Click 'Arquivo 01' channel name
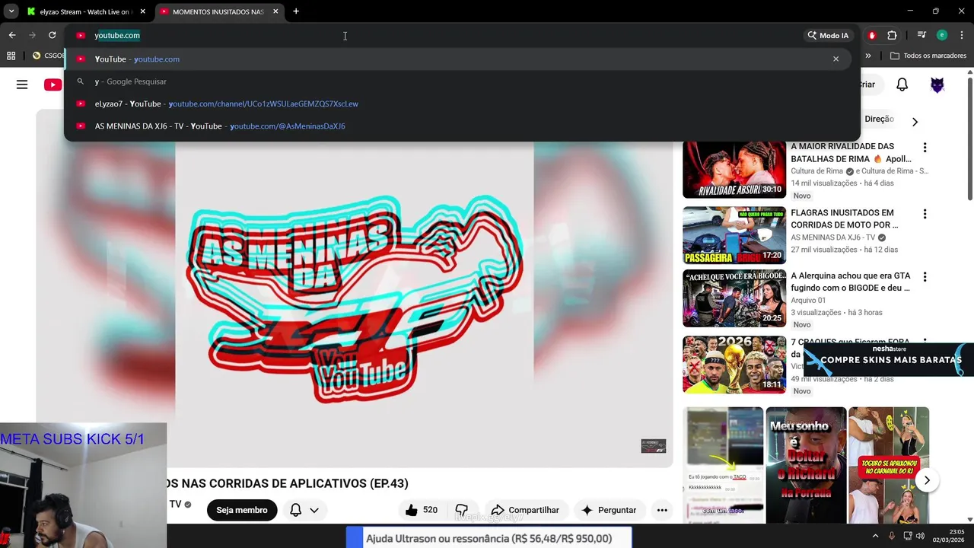The width and height of the screenshot is (974, 548). (808, 301)
